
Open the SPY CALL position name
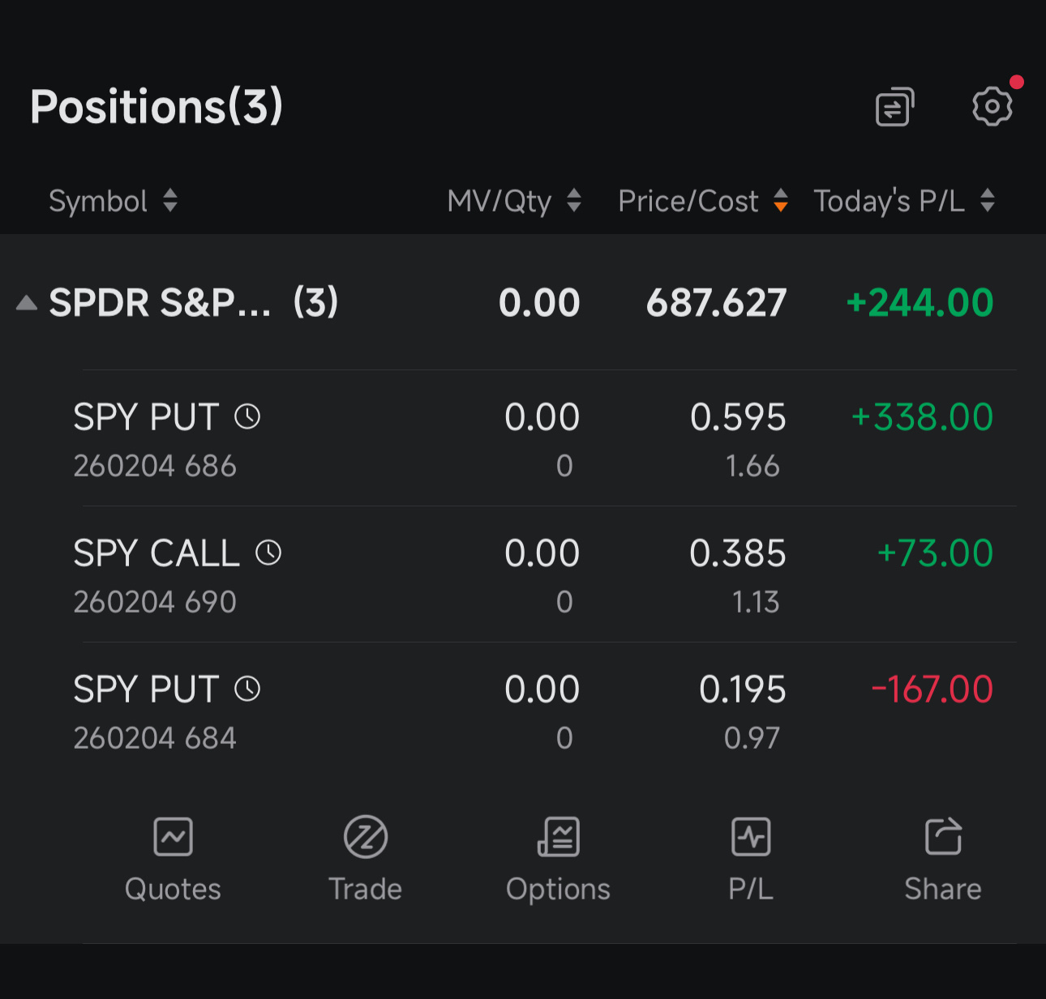156,554
